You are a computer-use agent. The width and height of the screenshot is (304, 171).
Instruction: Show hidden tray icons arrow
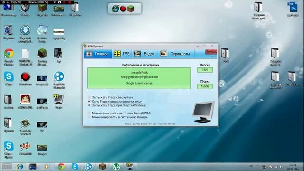point(258,166)
